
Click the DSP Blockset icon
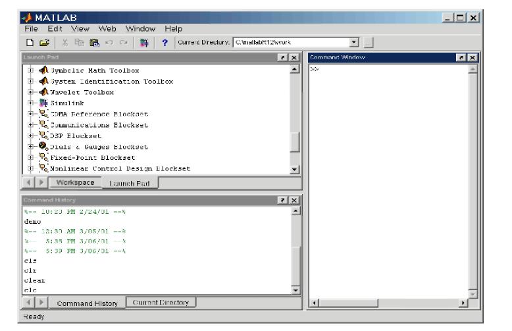(x=43, y=135)
